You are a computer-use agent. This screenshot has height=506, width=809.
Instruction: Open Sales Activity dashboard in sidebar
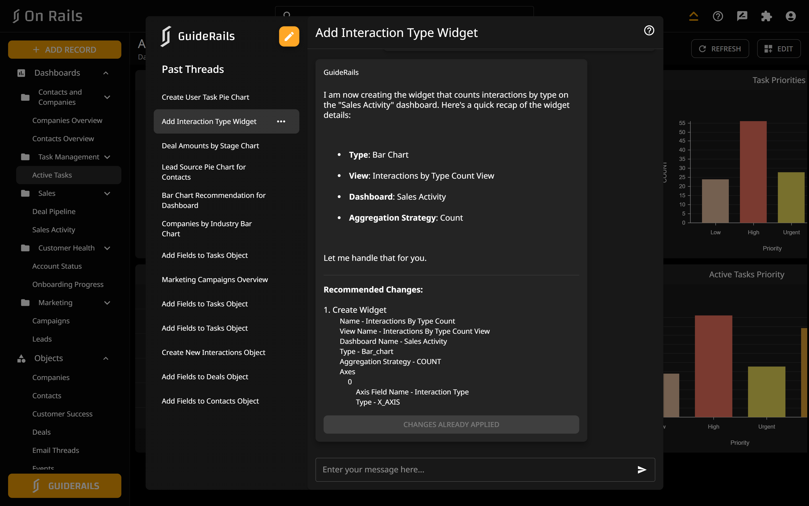(x=54, y=230)
